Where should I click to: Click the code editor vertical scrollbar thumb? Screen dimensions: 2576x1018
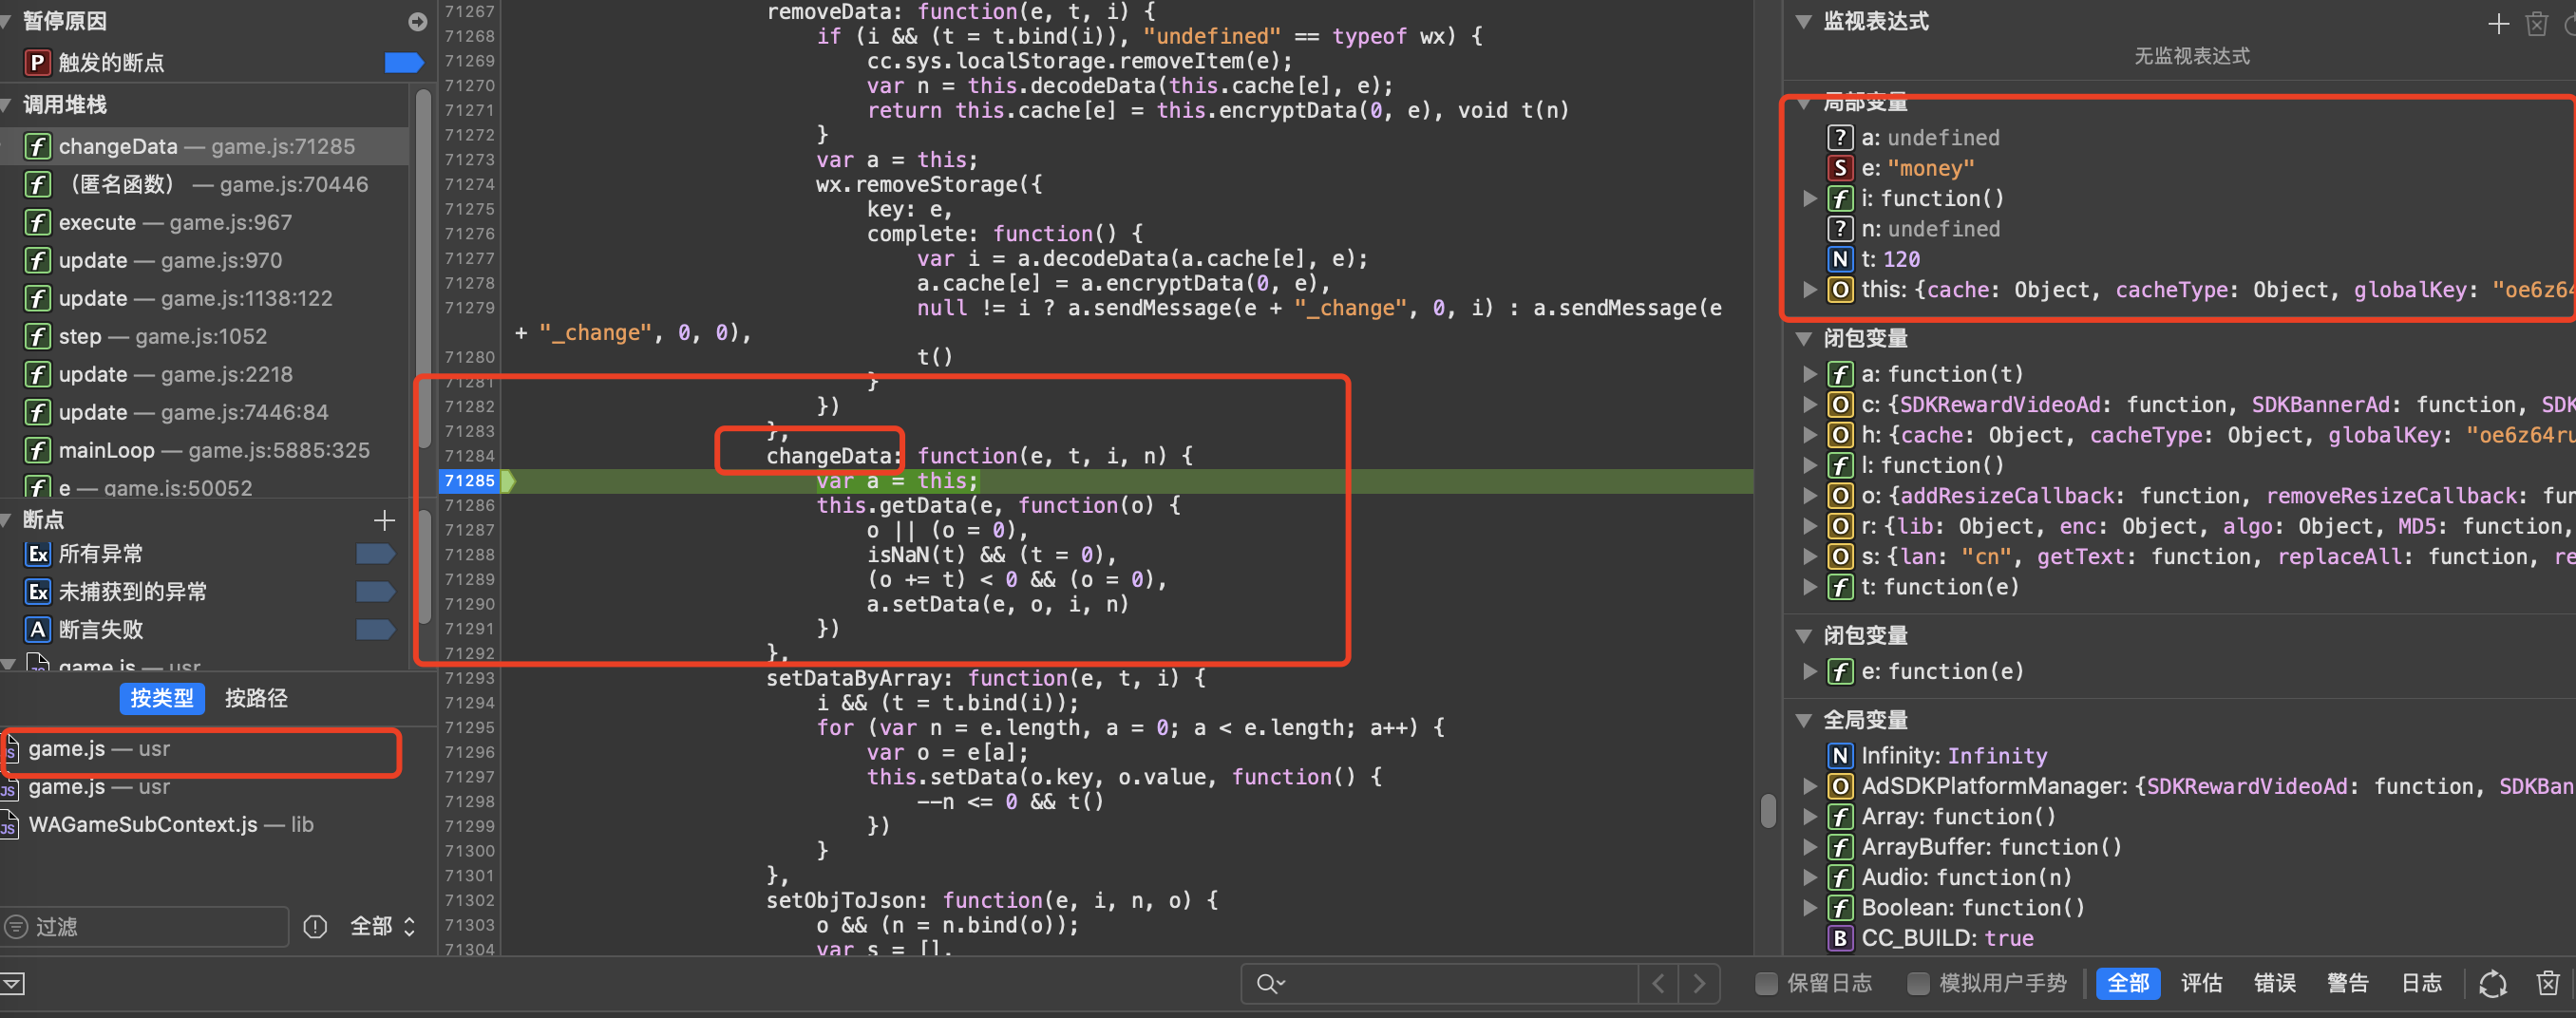1768,811
